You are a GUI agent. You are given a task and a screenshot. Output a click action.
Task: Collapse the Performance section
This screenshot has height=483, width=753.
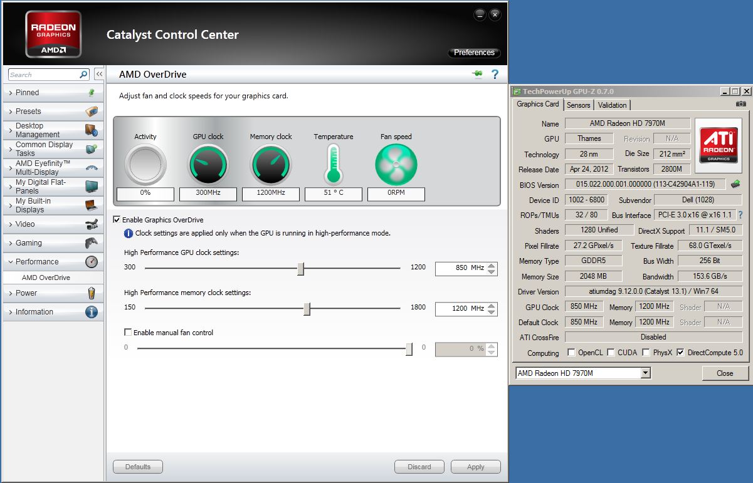(53, 262)
